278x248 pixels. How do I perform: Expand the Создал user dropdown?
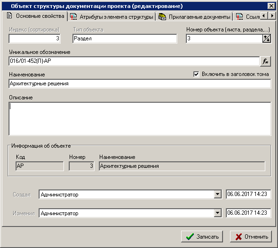point(217,194)
